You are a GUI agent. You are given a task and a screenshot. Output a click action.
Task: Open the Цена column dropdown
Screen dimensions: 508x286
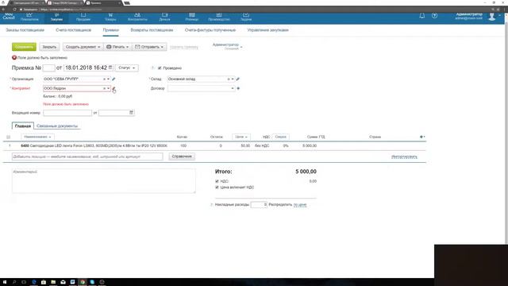point(241,137)
